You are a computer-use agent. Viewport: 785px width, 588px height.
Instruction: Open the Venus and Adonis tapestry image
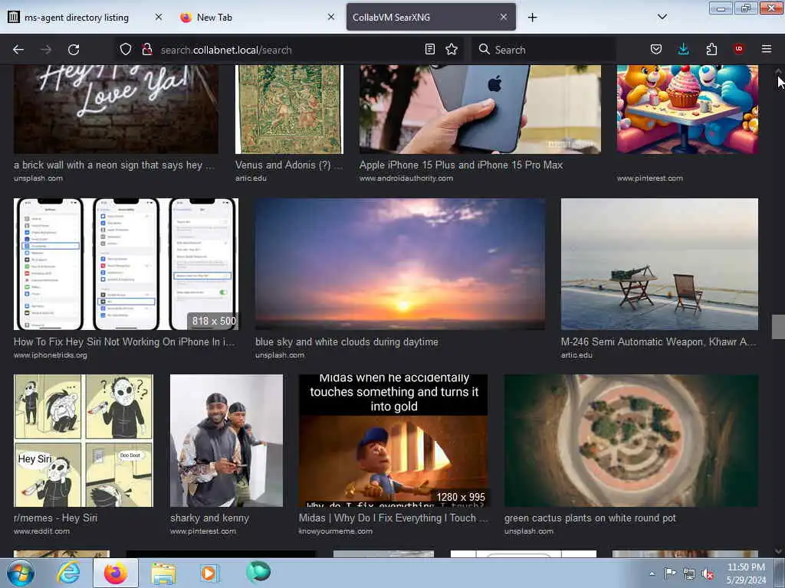(289, 109)
